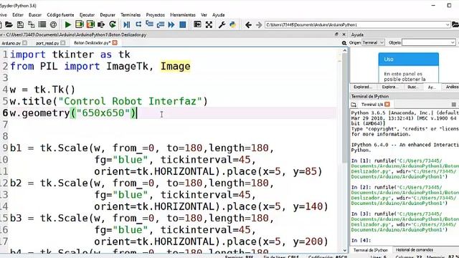Viewport: 459px width, 258px height.
Task: Switch to the Explorad... pane tab
Action: click(x=362, y=87)
